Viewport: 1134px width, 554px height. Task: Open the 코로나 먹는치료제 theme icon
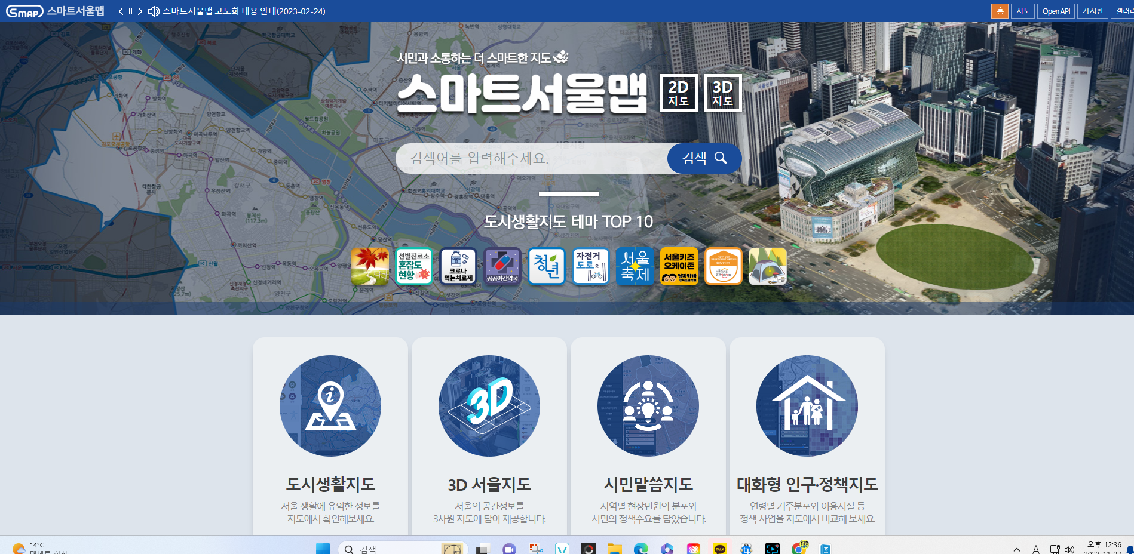point(458,266)
